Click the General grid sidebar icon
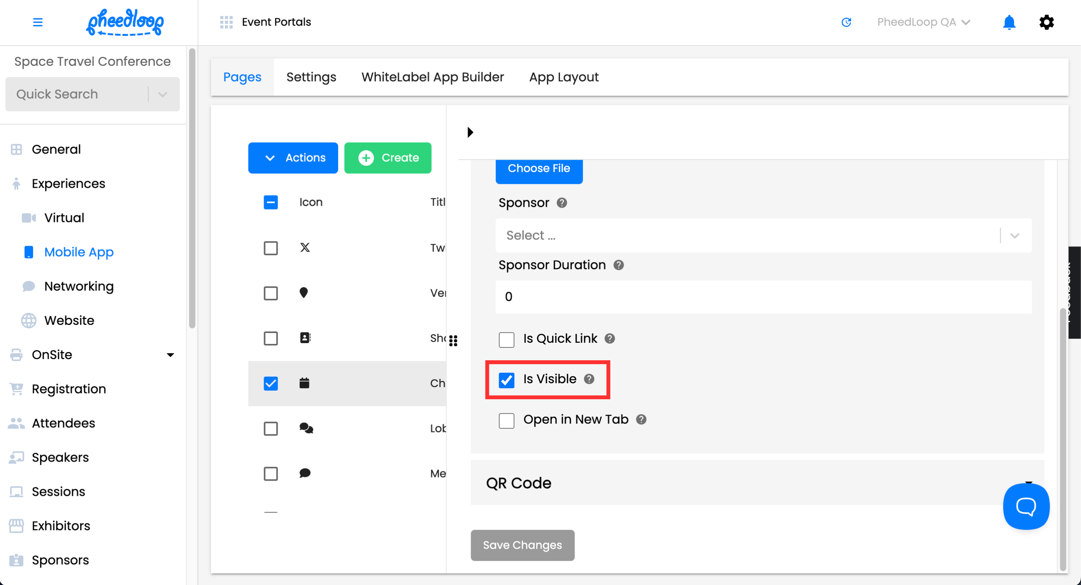Image resolution: width=1081 pixels, height=585 pixels. pyautogui.click(x=16, y=150)
